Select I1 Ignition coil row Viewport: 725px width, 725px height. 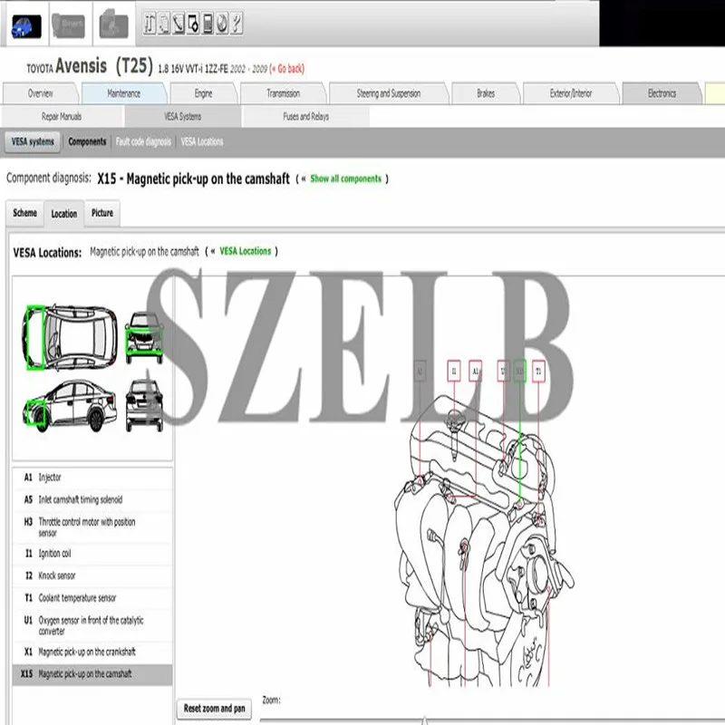point(92,554)
